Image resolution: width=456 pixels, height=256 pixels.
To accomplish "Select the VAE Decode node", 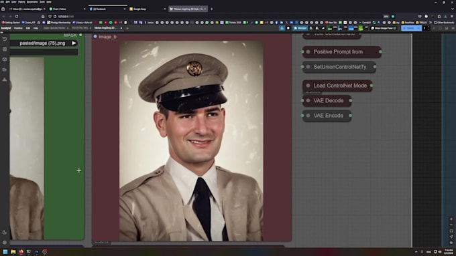I will [327, 101].
